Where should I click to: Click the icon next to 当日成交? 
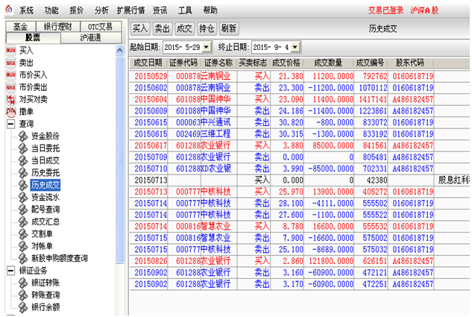click(x=23, y=160)
